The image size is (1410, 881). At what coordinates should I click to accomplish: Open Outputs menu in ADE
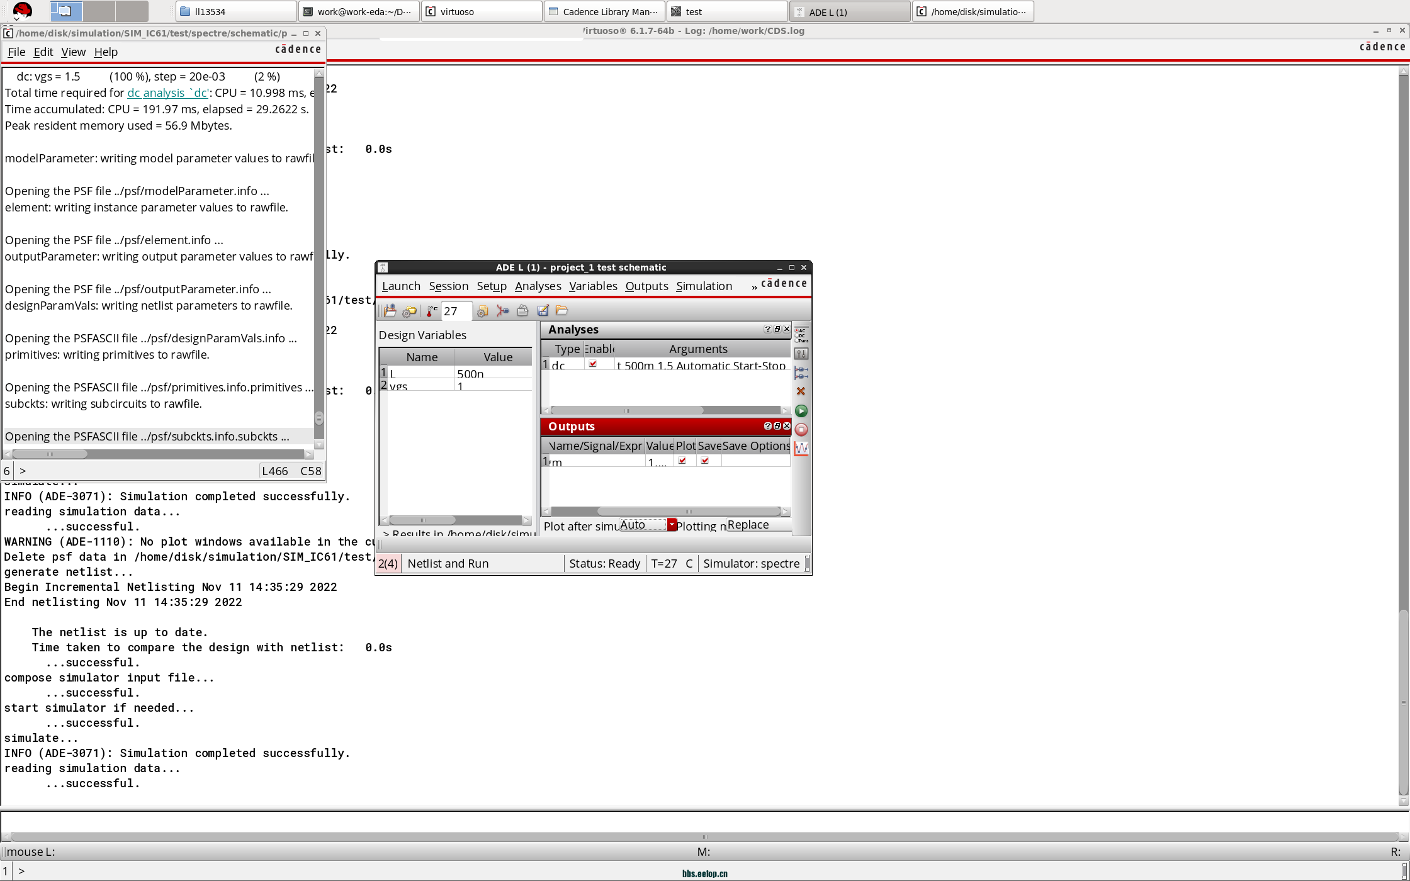[647, 286]
